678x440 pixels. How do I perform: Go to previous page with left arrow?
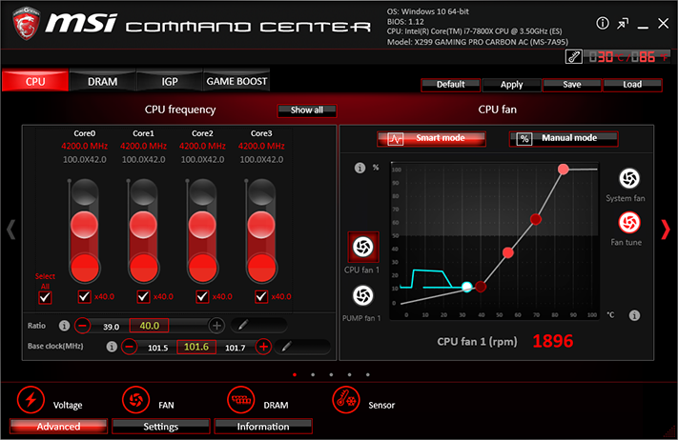click(x=11, y=230)
